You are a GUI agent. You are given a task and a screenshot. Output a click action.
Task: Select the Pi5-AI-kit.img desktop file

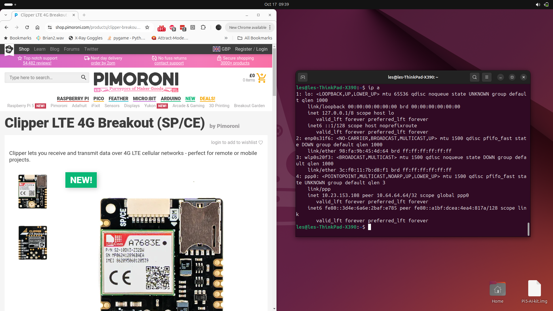tap(534, 292)
